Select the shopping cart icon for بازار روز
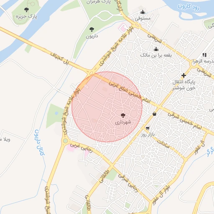Image resolution: width=214 pixels, height=214 pixels. tap(148, 128)
